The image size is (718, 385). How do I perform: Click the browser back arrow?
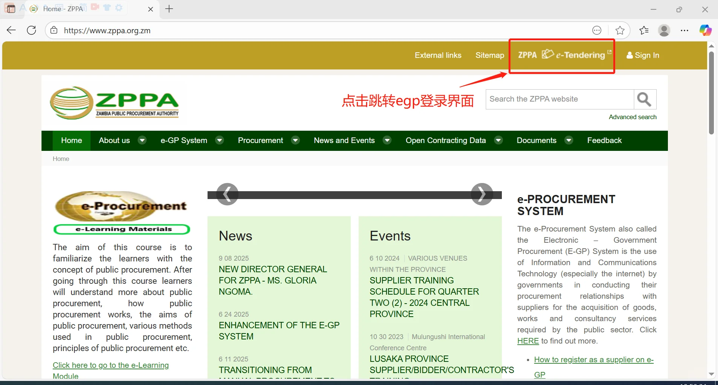(11, 30)
